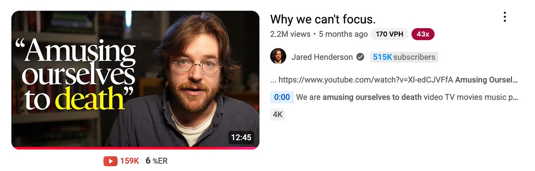
Task: Open the Jared Henderson channel name link
Action: pos(322,57)
